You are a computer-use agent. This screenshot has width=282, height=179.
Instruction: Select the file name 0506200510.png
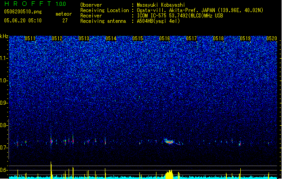coord(23,12)
